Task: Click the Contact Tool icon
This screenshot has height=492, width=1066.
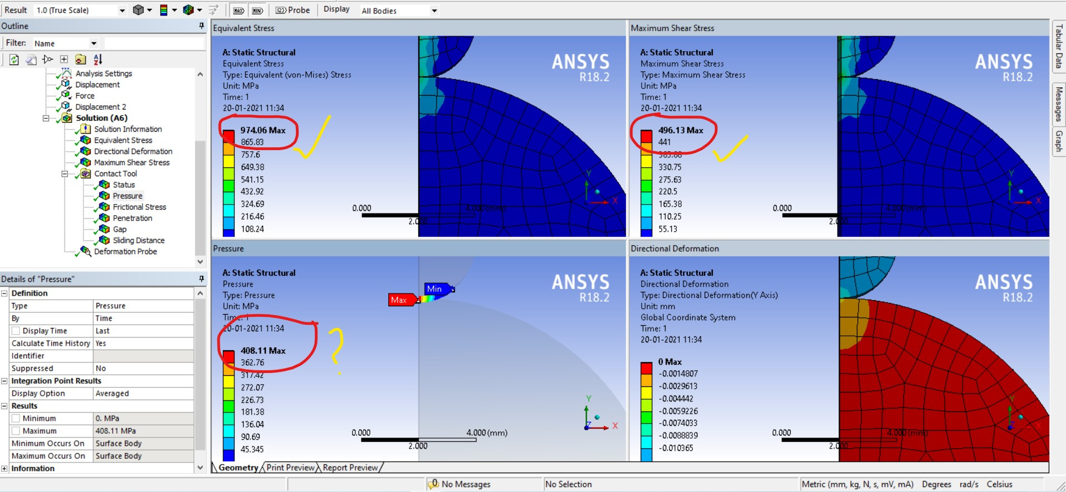Action: [x=86, y=173]
